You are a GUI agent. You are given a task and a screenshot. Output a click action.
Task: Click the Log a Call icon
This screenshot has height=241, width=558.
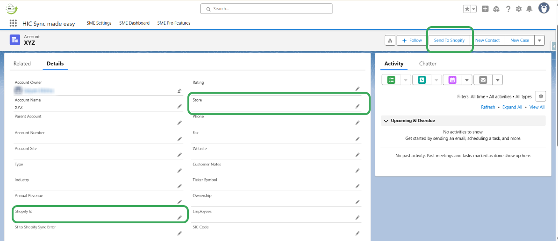422,80
